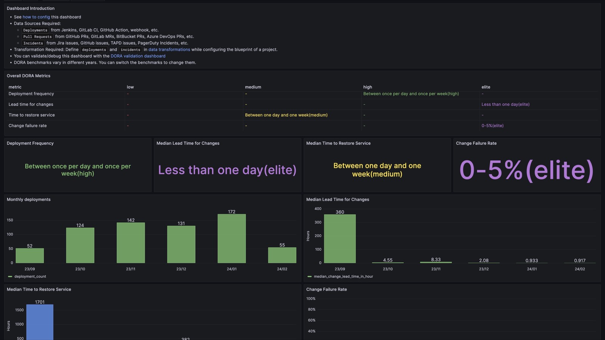
Task: Follow the "data transformations" link
Action: coord(169,49)
